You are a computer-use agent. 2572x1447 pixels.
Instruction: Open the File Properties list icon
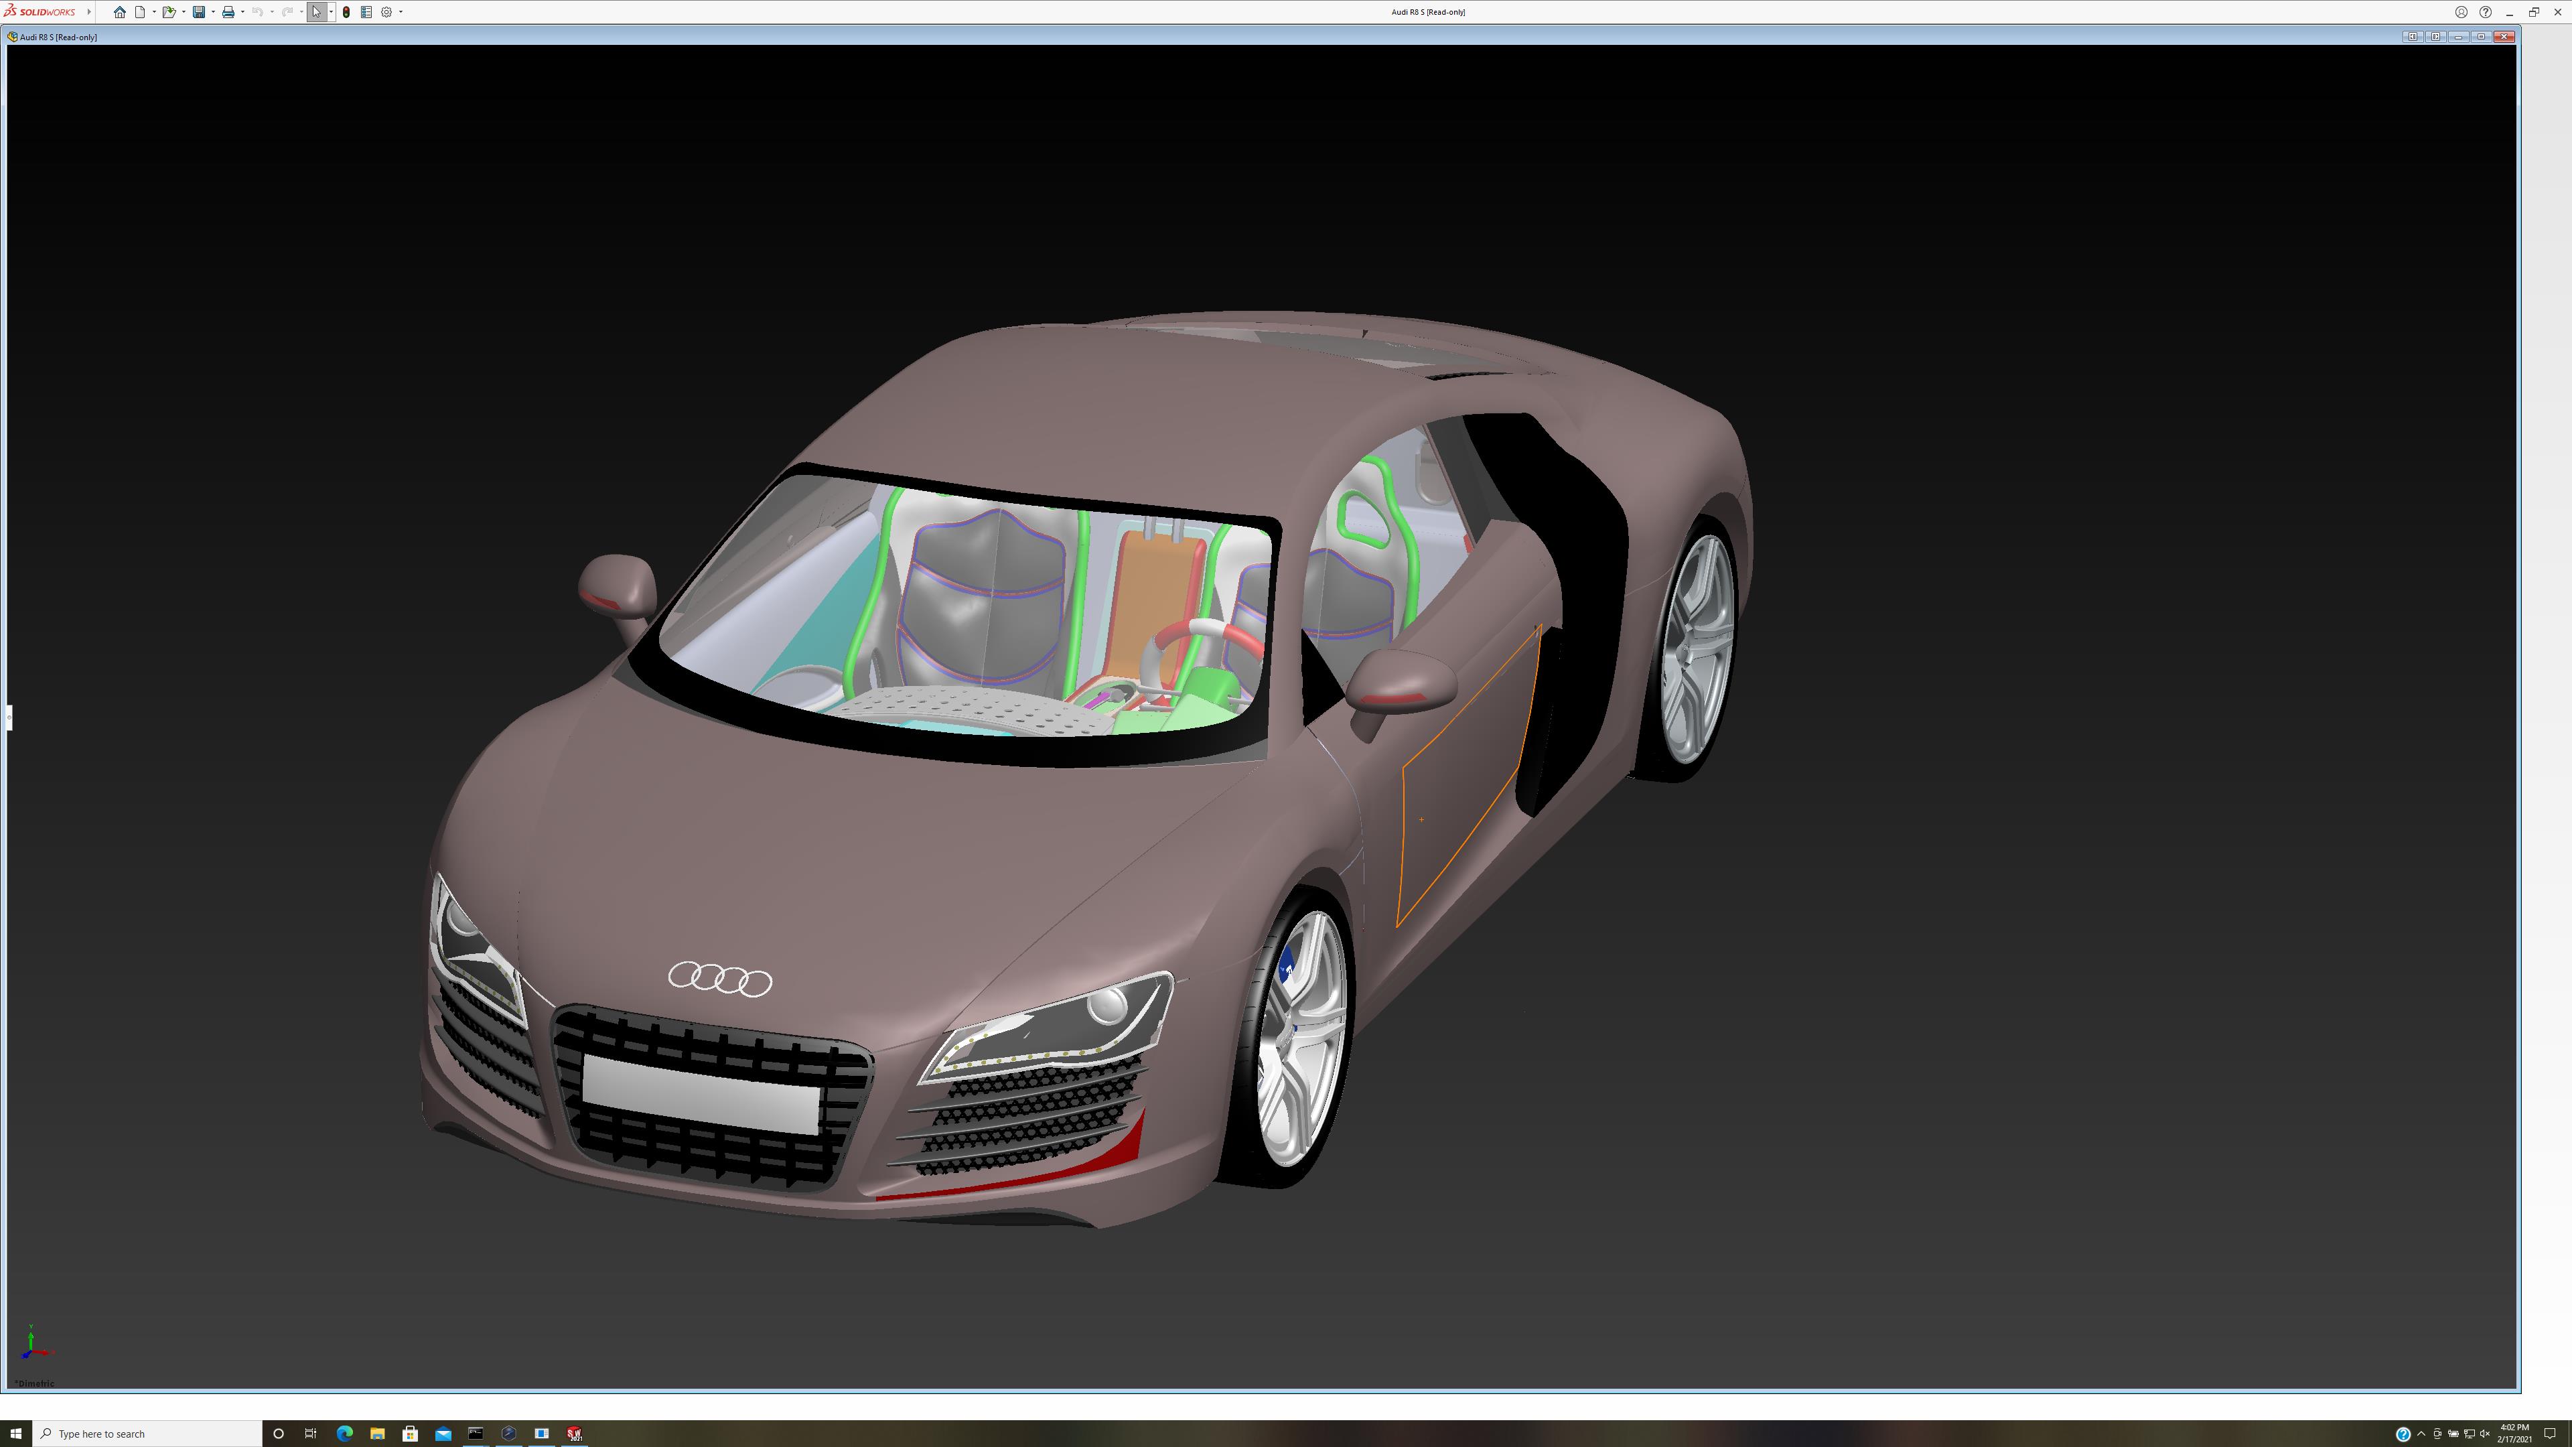366,12
